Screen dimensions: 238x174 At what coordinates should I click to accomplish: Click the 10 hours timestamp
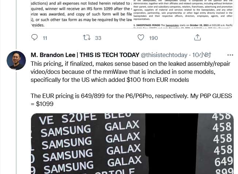[202, 55]
